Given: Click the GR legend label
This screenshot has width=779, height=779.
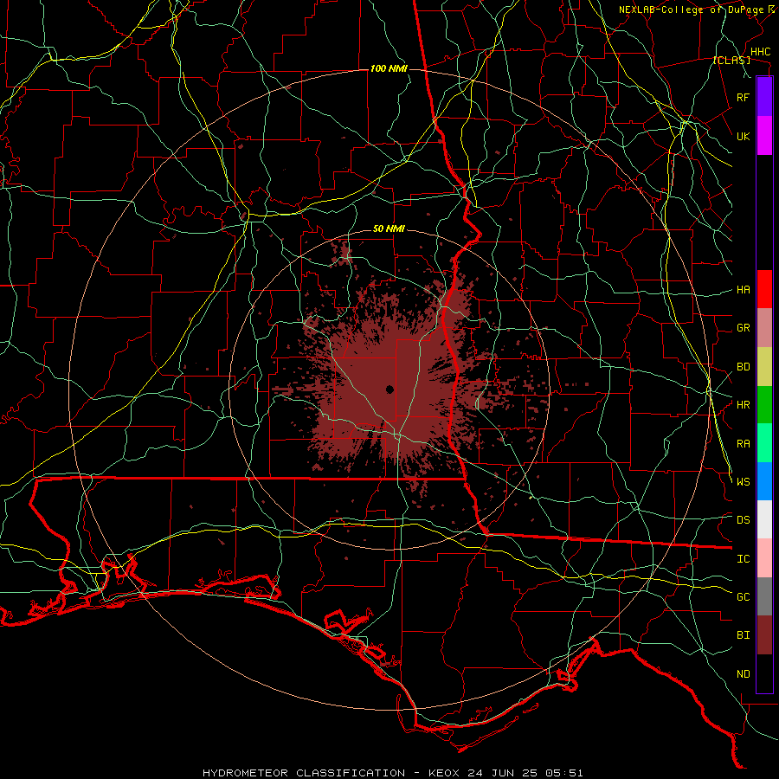Looking at the screenshot, I should click(x=743, y=328).
